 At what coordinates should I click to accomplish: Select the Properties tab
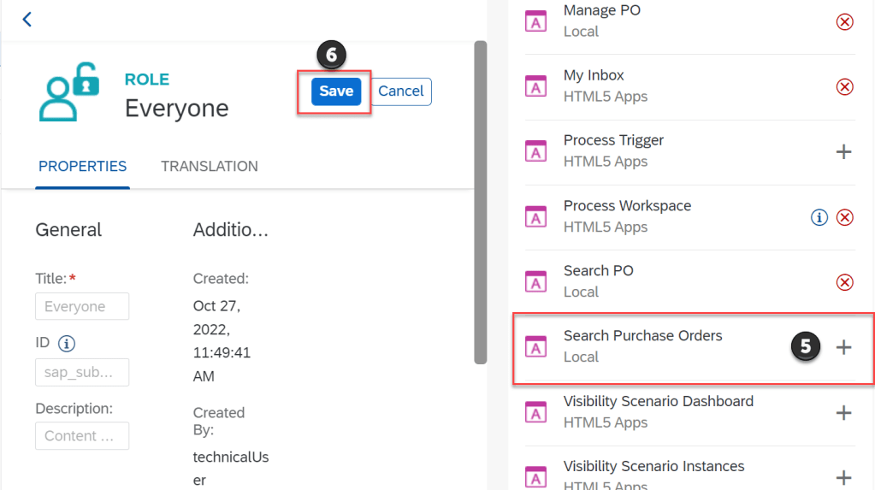[x=82, y=166]
